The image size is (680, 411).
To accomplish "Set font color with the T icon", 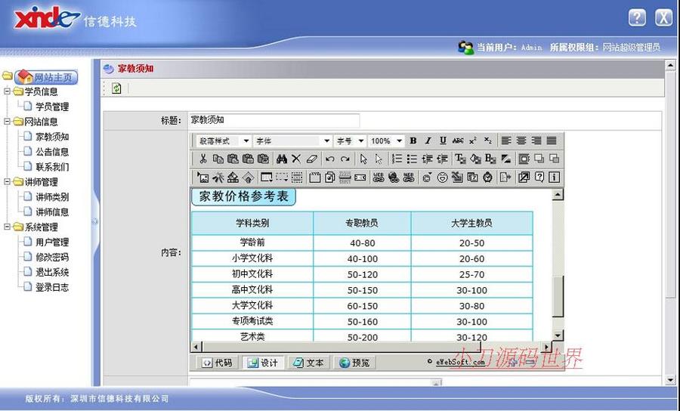I will pyautogui.click(x=460, y=159).
